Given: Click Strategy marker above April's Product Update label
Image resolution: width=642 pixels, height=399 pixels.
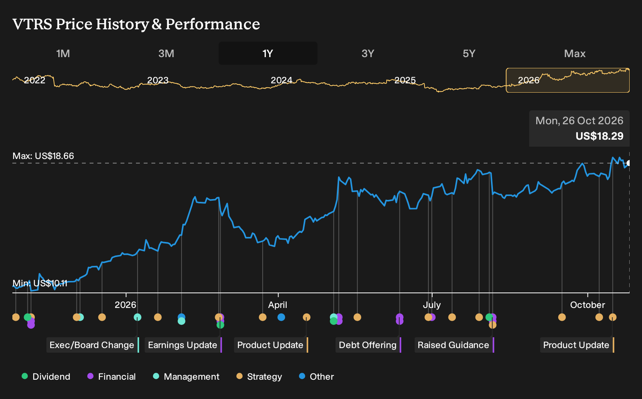Looking at the screenshot, I should click(x=306, y=317).
